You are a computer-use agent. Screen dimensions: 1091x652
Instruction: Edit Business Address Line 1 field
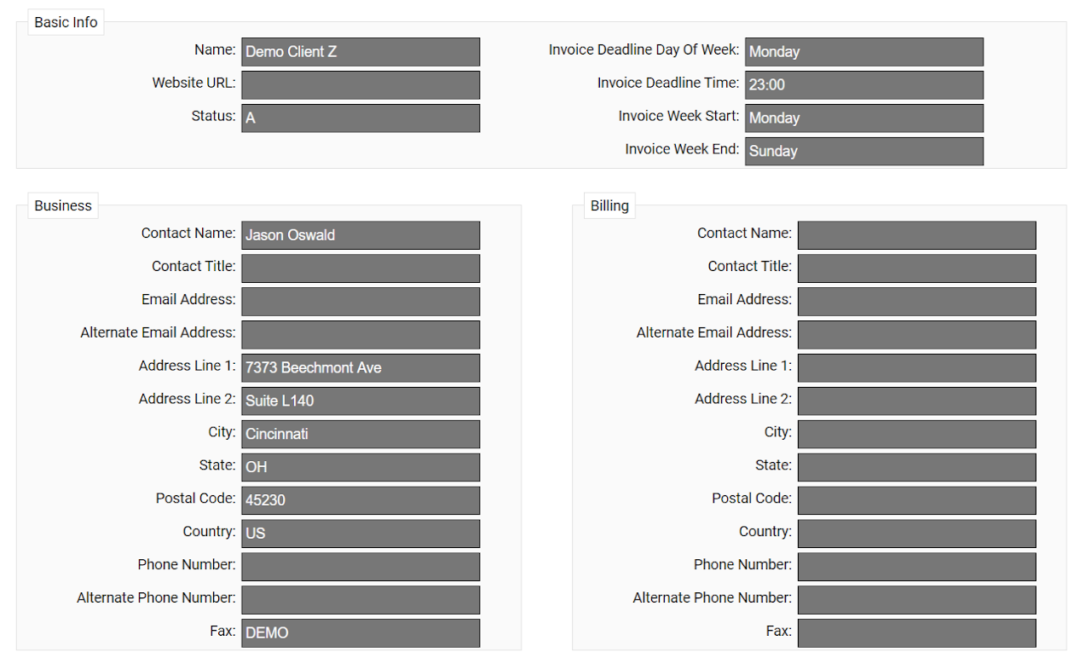pos(361,367)
